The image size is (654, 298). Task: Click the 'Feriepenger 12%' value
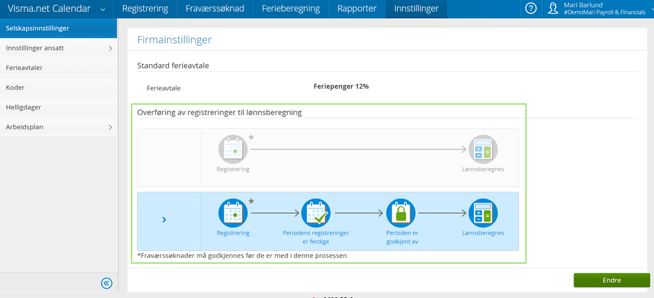coord(341,86)
